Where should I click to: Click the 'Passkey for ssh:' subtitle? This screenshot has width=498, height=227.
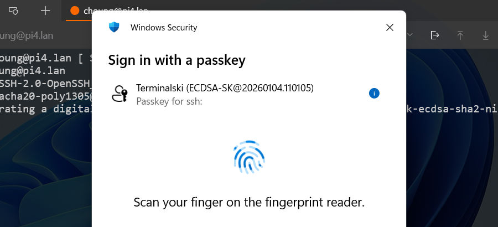pyautogui.click(x=169, y=101)
